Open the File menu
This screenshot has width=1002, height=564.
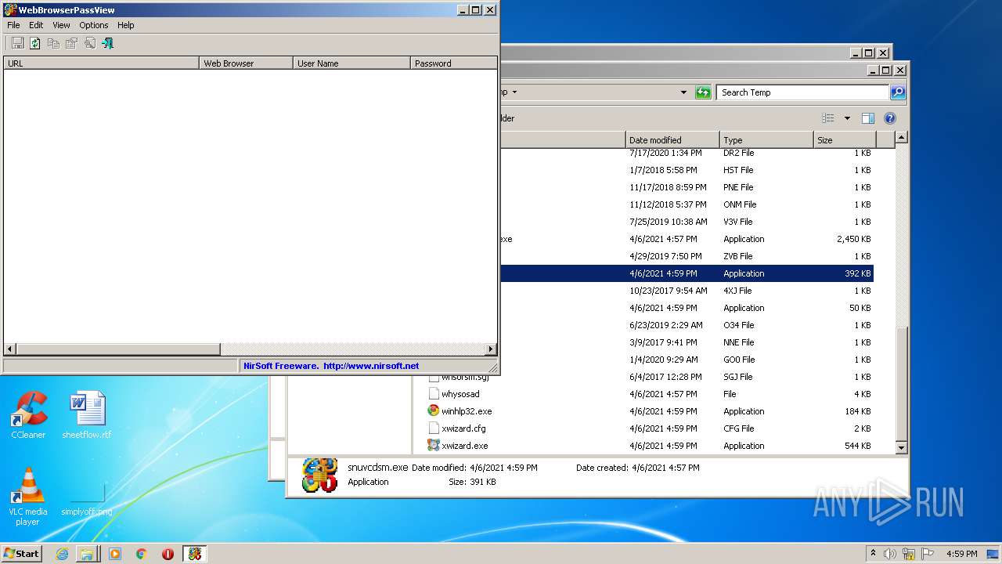click(13, 25)
